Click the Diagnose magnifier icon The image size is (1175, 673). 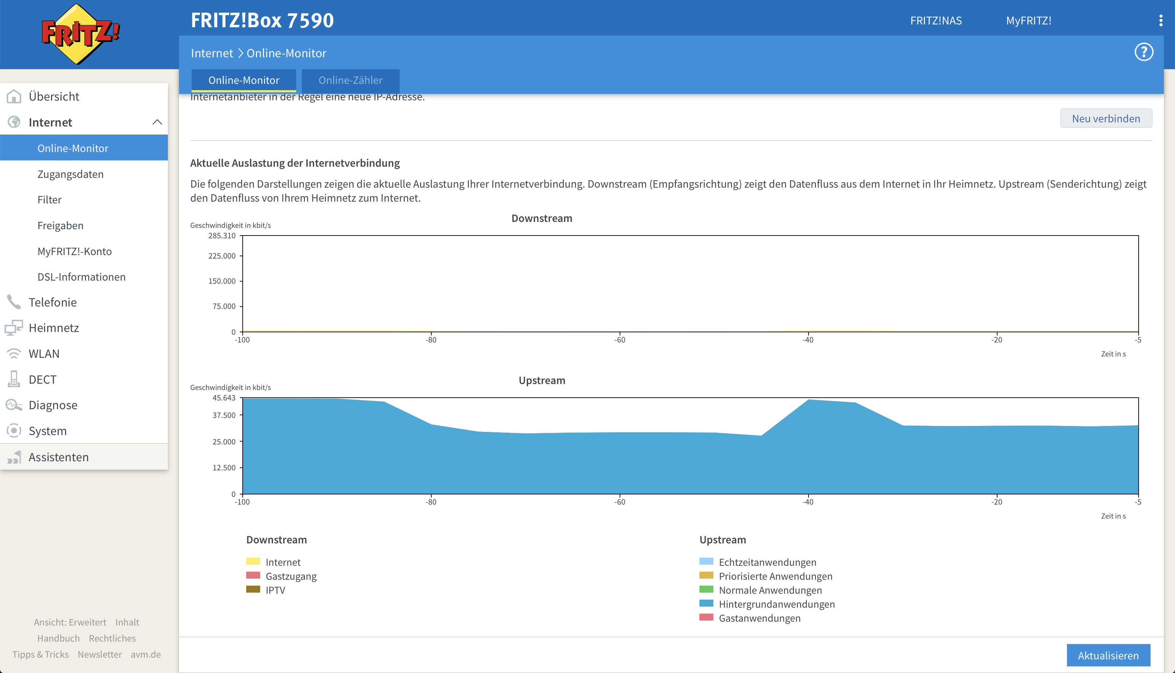(14, 405)
